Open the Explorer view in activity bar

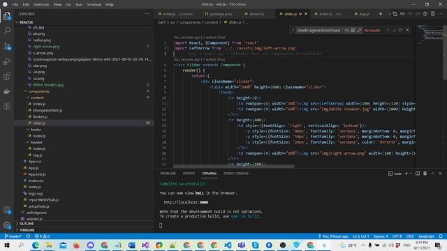pyautogui.click(x=7, y=15)
